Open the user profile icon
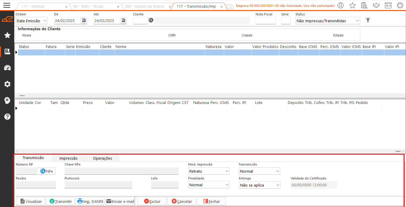Screen dimensions: 406x207 click(341, 5)
